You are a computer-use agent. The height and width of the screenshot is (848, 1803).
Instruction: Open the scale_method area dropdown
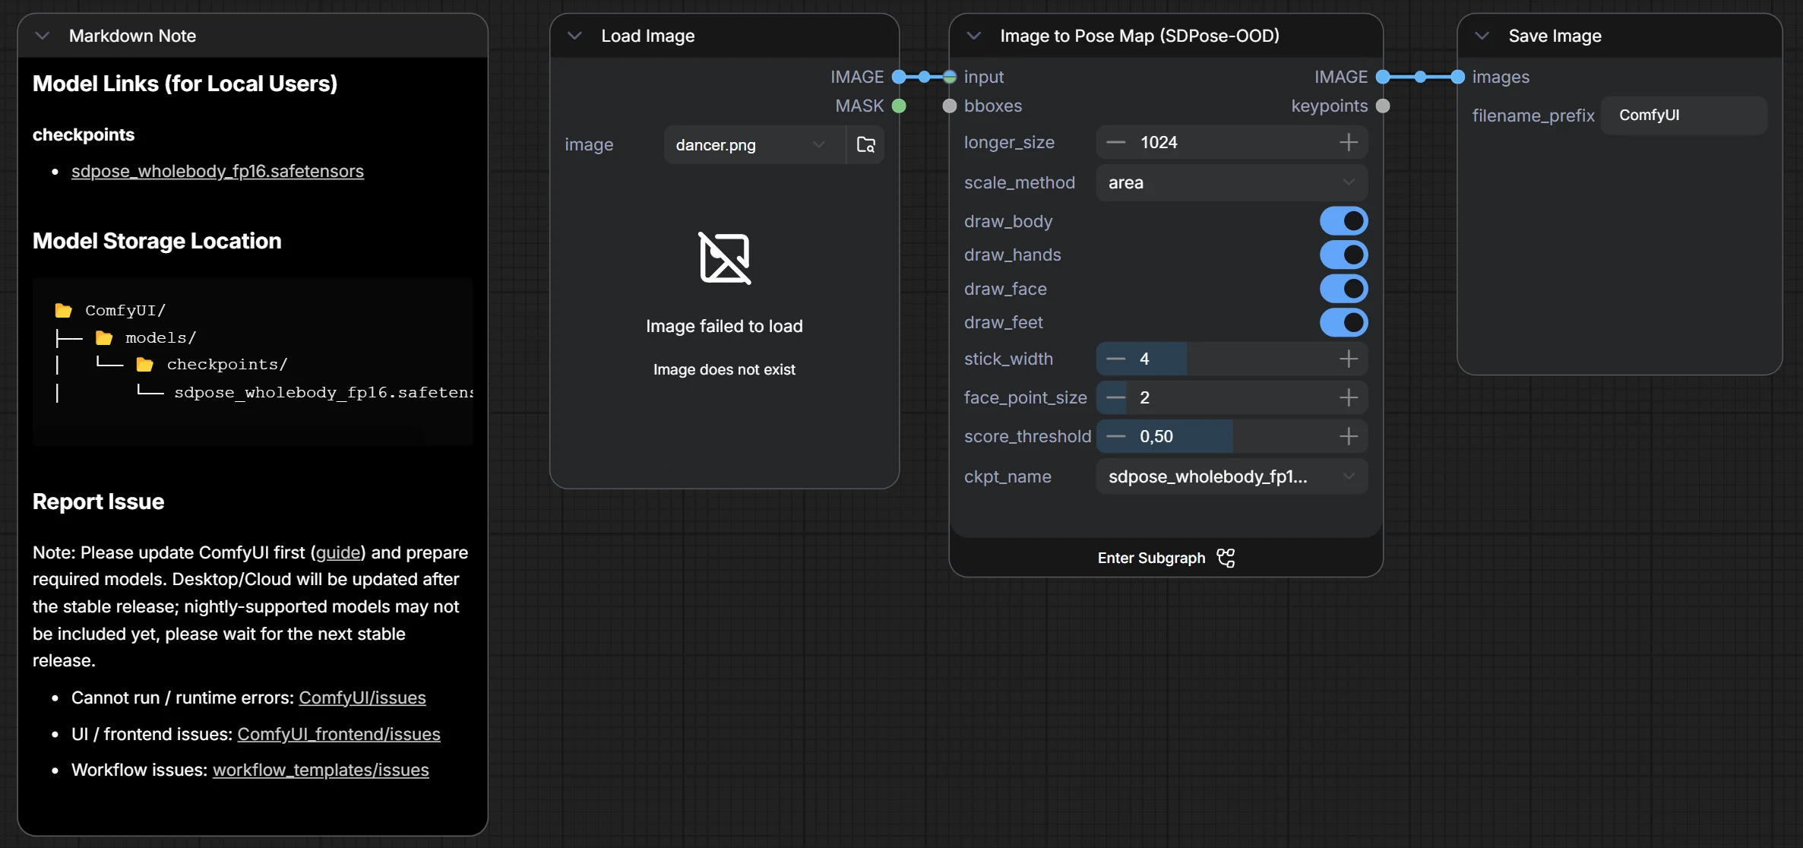1231,182
